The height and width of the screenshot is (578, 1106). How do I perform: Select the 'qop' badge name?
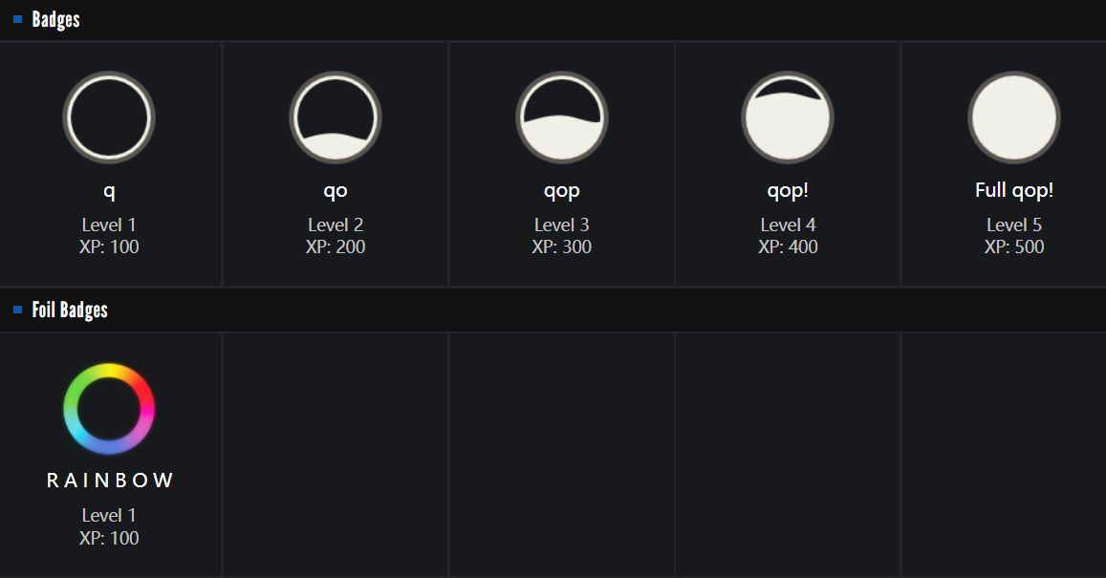562,190
